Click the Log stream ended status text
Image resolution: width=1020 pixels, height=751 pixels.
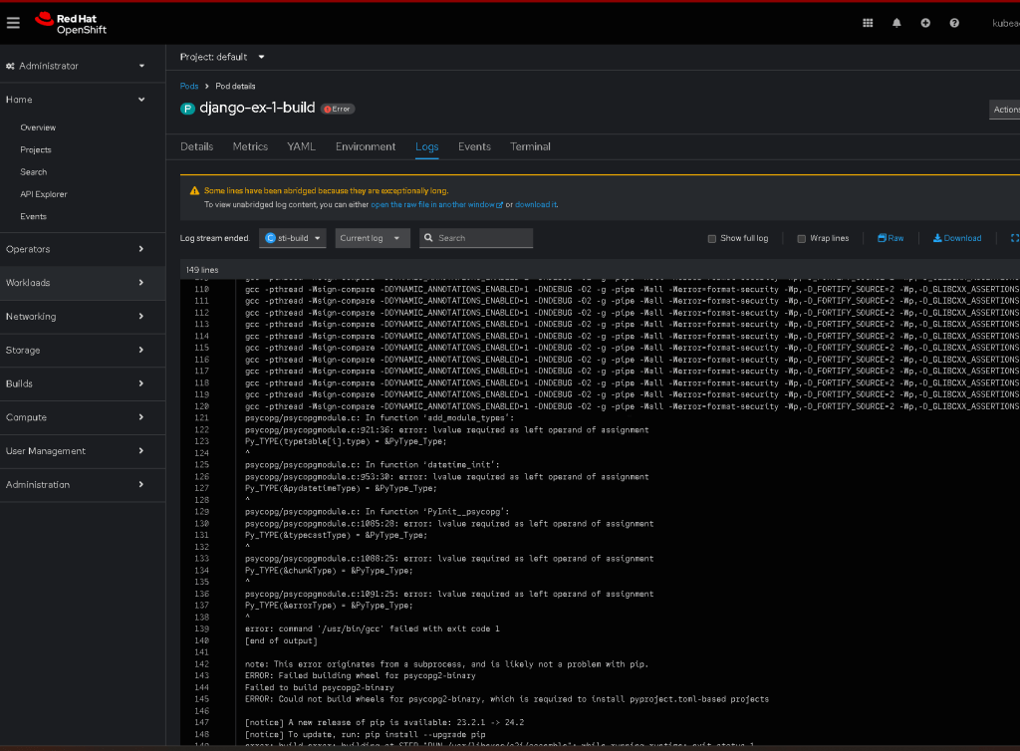tap(215, 238)
